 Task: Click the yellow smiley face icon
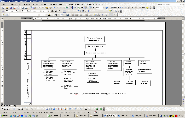[x=147, y=8]
